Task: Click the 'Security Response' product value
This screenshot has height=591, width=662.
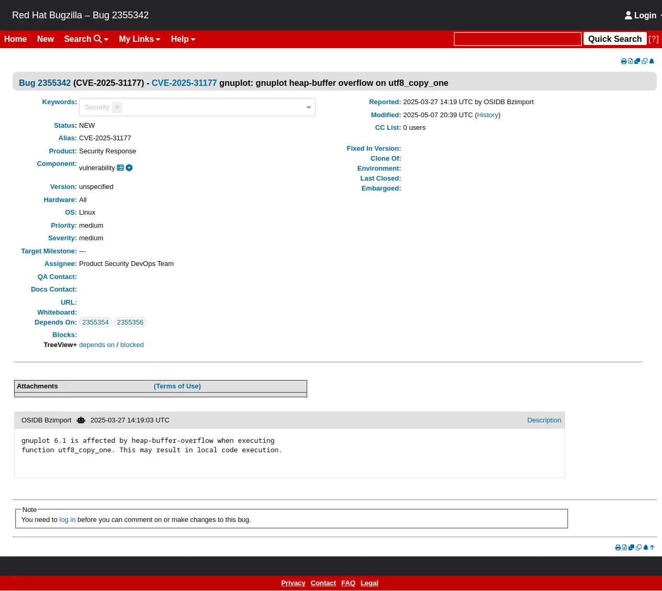Action: 107,151
